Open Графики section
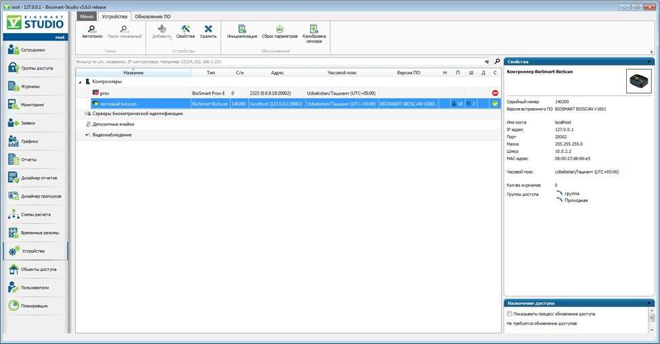The width and height of the screenshot is (660, 344). click(x=35, y=141)
